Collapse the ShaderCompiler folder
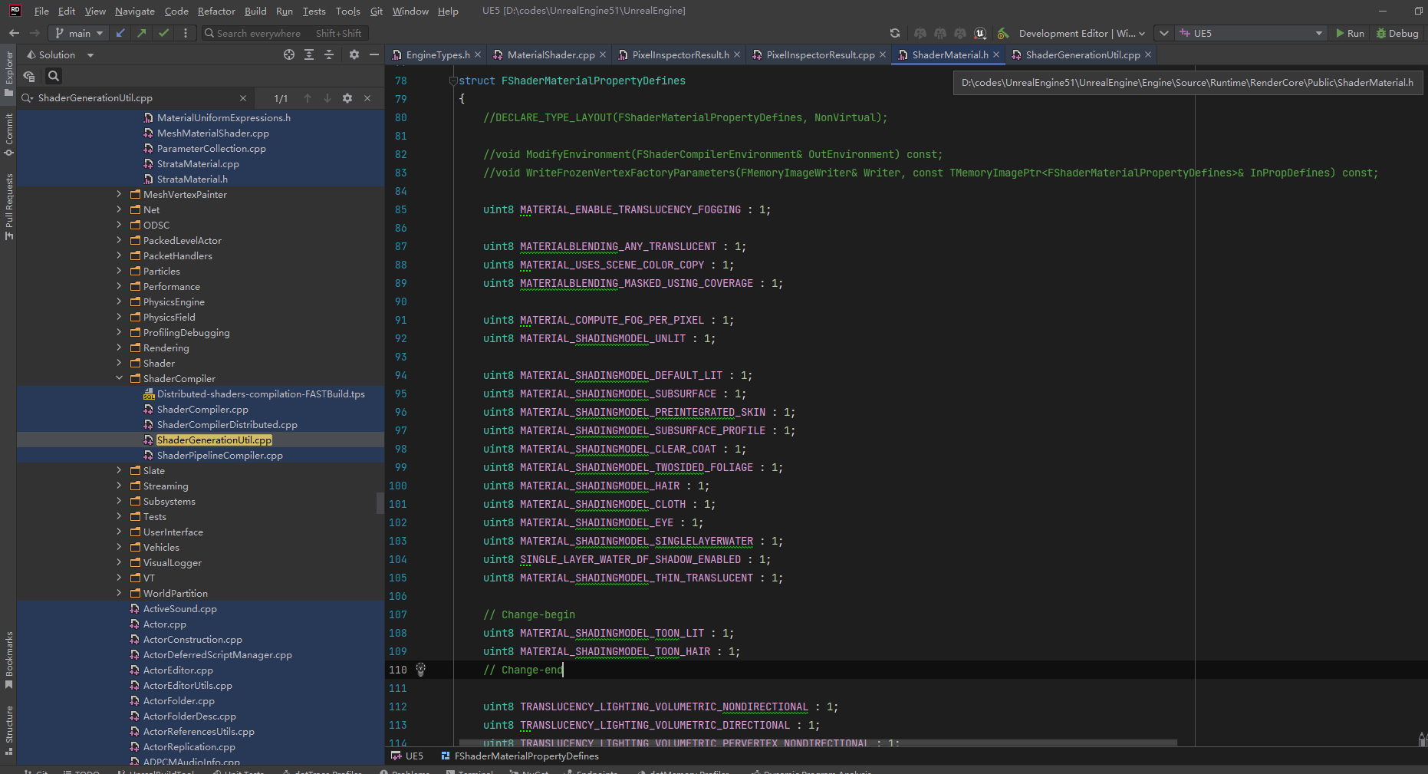 tap(119, 378)
